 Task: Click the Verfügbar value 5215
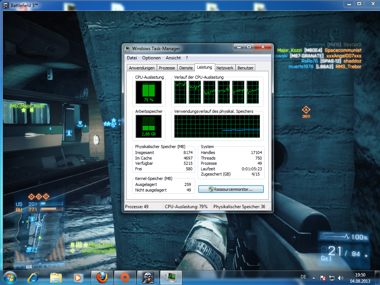point(188,163)
